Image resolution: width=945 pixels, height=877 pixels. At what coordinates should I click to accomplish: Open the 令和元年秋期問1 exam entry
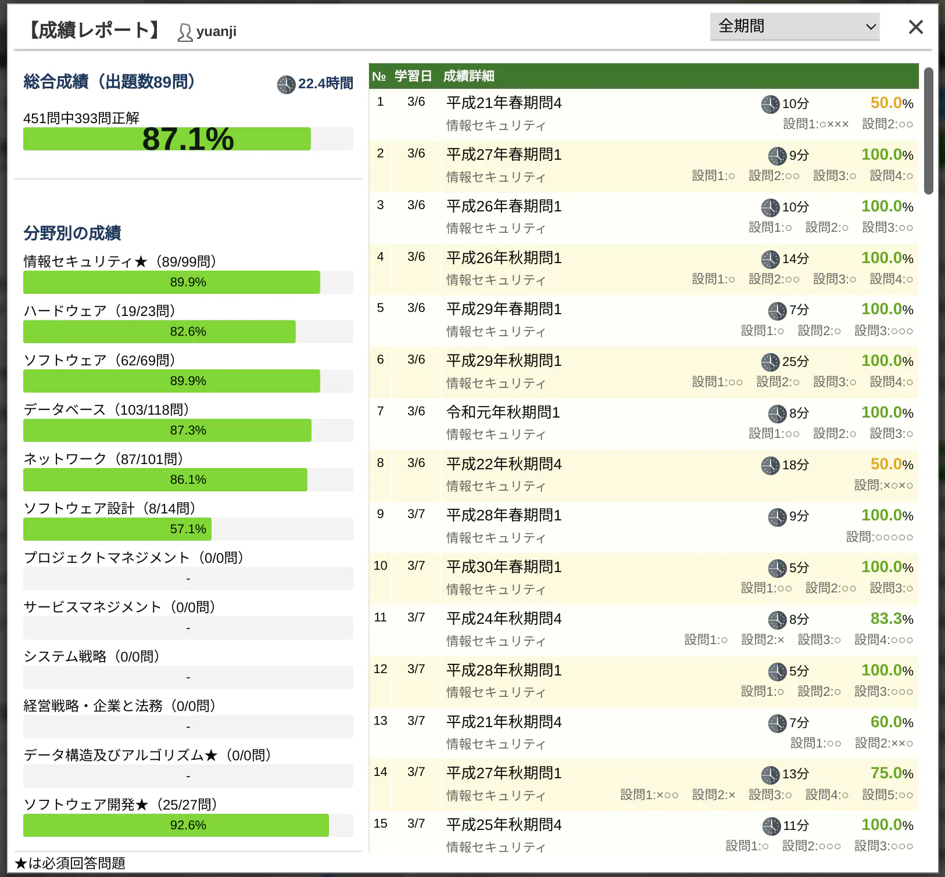[503, 413]
